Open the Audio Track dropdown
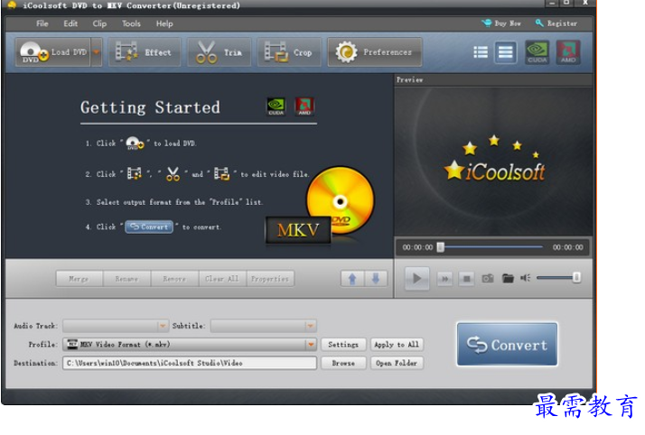The width and height of the screenshot is (645, 435). point(116,326)
